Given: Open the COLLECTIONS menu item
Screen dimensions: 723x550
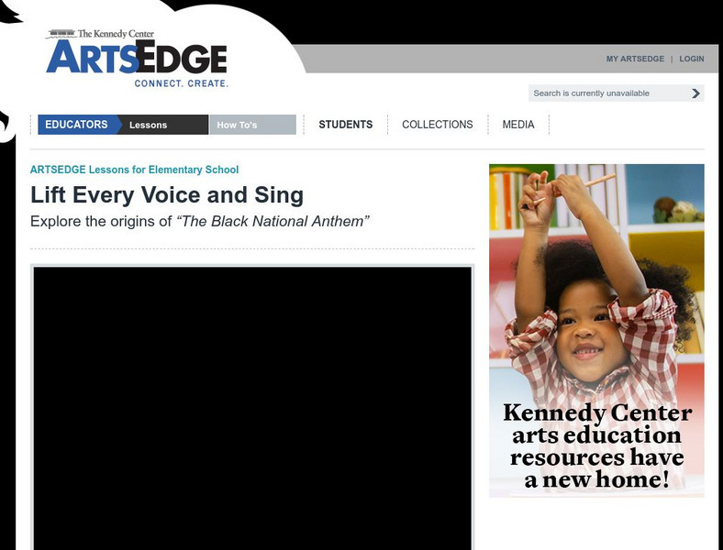Looking at the screenshot, I should pyautogui.click(x=437, y=125).
